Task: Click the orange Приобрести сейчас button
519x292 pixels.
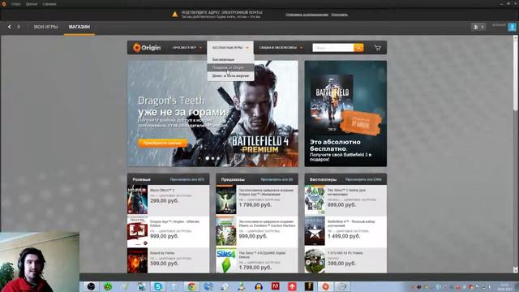Action: tap(162, 143)
